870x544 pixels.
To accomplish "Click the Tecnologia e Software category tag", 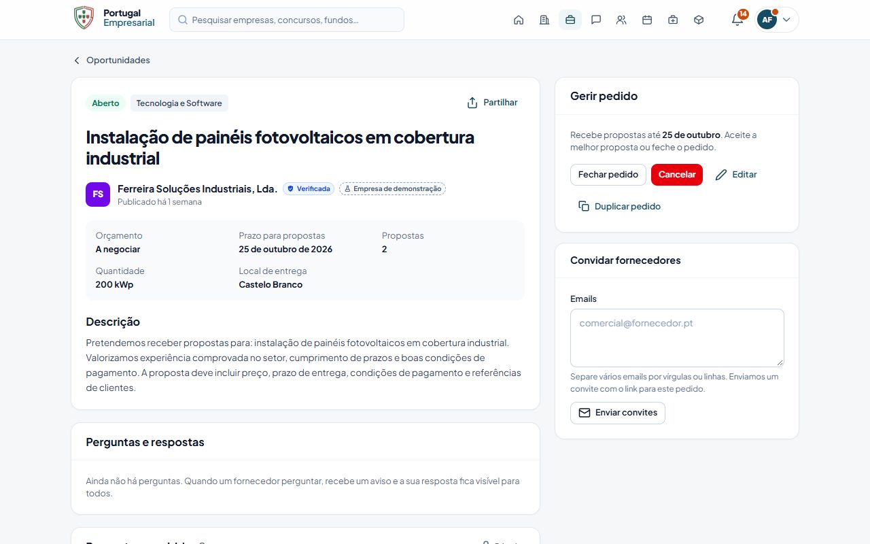I will [x=179, y=103].
